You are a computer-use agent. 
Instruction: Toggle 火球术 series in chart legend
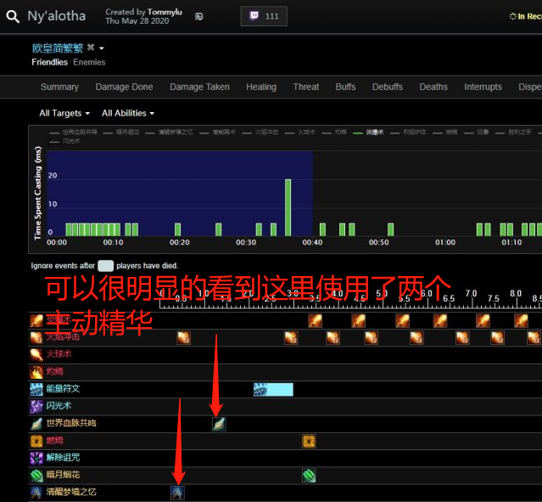coord(300,133)
